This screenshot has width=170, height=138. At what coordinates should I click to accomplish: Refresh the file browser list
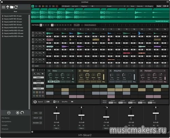pyautogui.click(x=16, y=7)
